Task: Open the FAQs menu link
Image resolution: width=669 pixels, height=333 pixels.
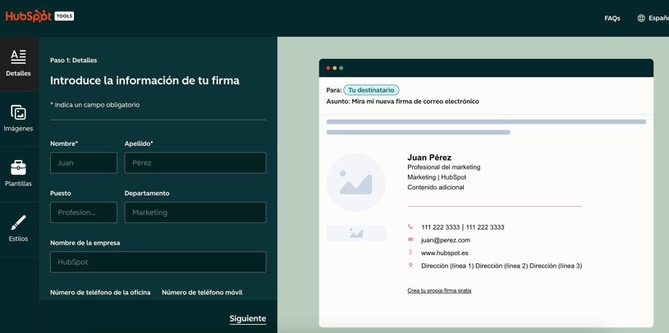Action: pyautogui.click(x=612, y=18)
